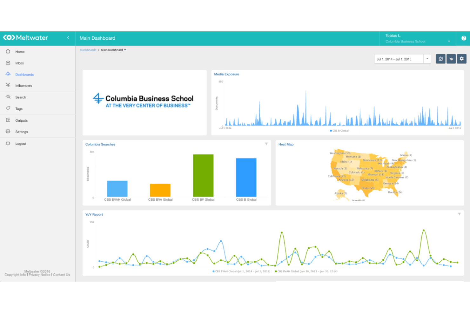Collapse the sidebar with the chevron

click(68, 37)
